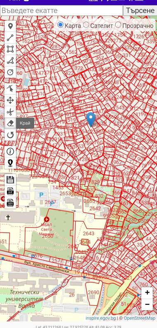Tap parcel number 2690
The height and width of the screenshot is (328, 157).
(93, 292)
